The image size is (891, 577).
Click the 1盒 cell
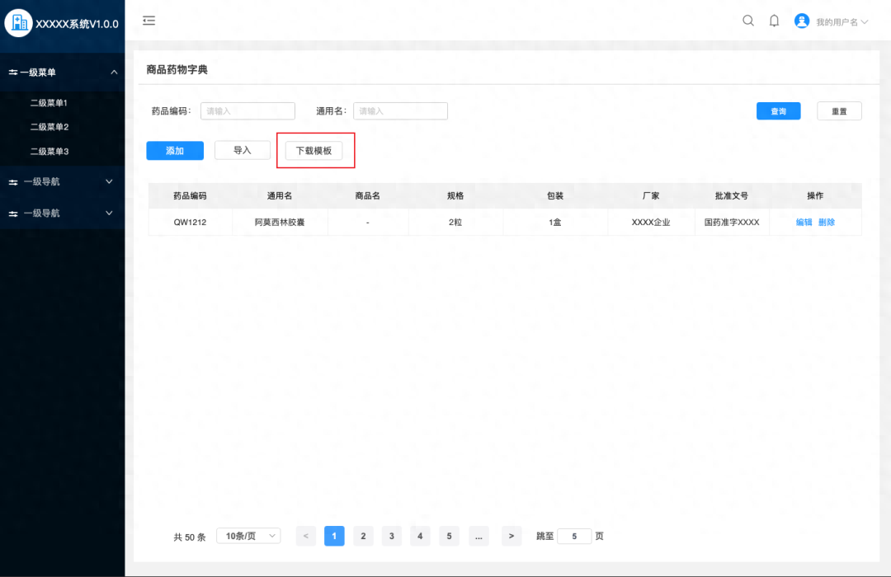click(x=555, y=222)
